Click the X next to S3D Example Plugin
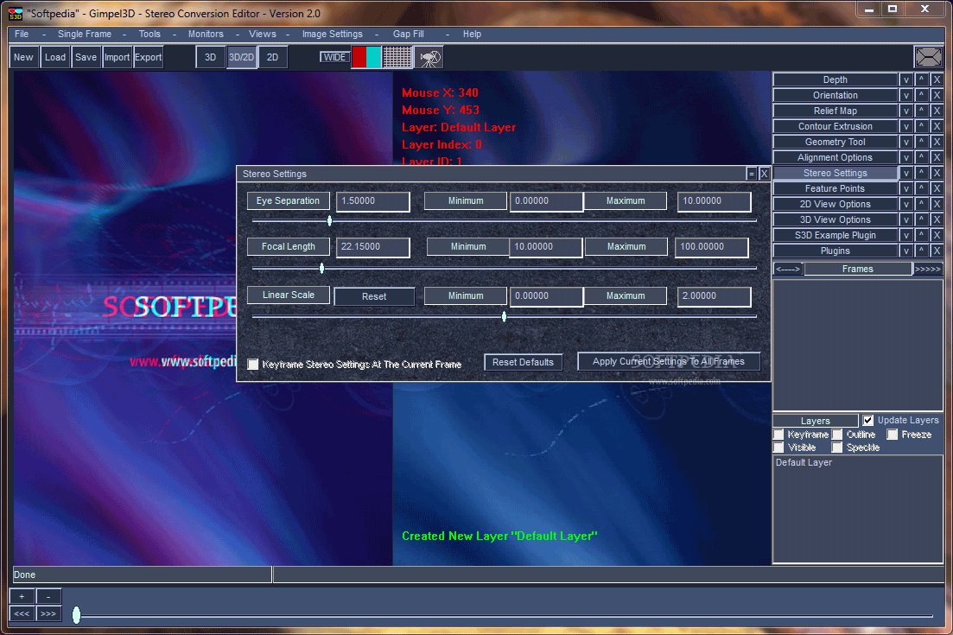The height and width of the screenshot is (635, 953). [937, 235]
